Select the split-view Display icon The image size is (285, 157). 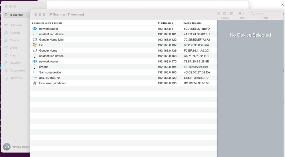click(x=232, y=13)
